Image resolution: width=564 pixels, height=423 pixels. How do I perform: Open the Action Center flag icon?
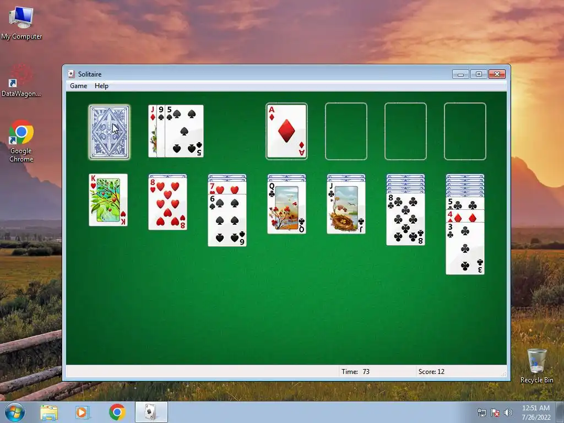[x=495, y=413]
